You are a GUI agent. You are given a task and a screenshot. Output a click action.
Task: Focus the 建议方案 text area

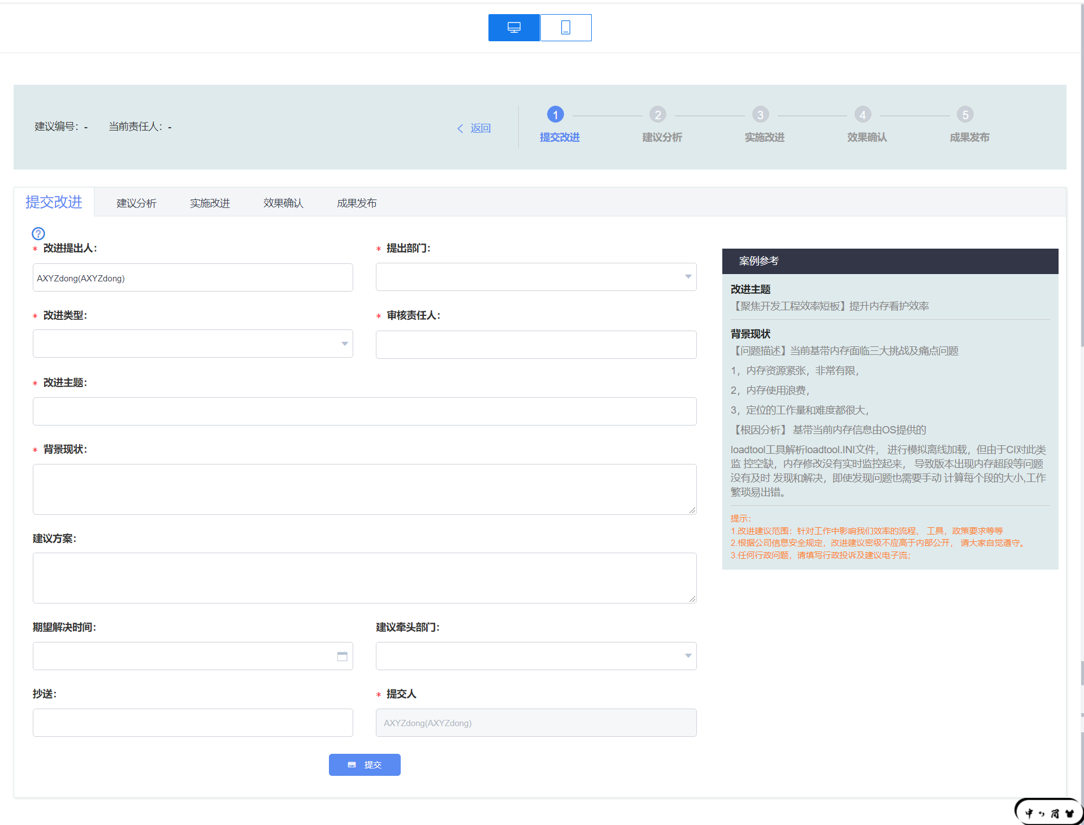(x=365, y=578)
